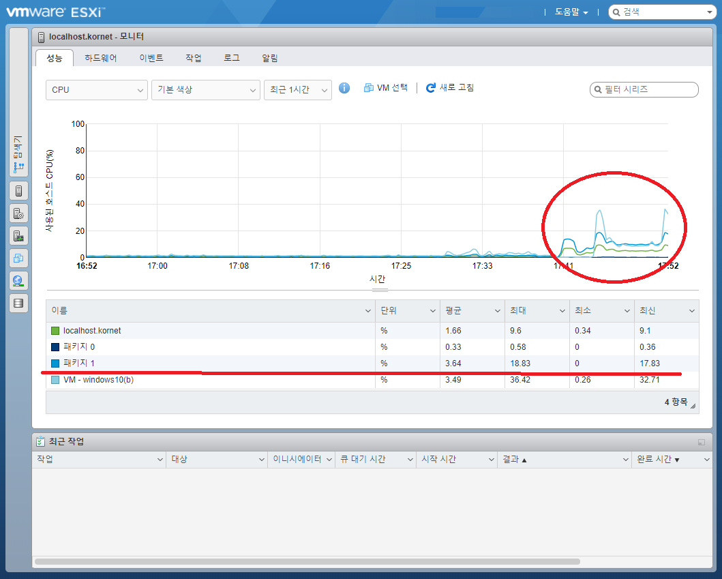
Task: Open the navigator panel on the sidebar
Action: [18, 102]
